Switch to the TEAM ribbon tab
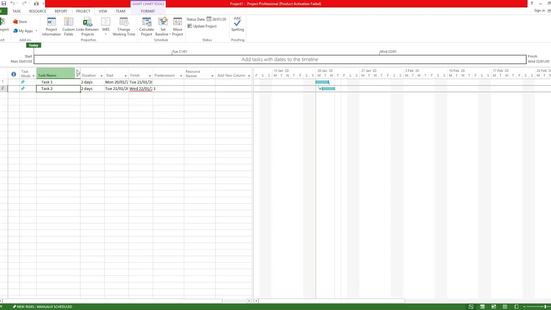 tap(121, 11)
